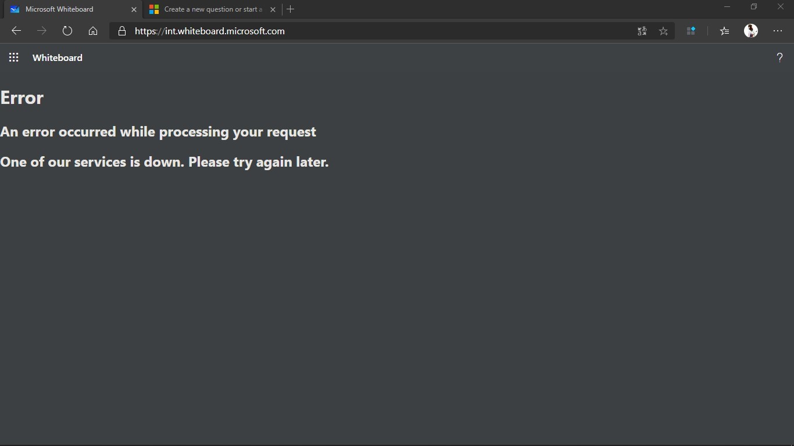View site lock information for whiteboard.microsoft.com
The height and width of the screenshot is (446, 794).
(x=122, y=31)
